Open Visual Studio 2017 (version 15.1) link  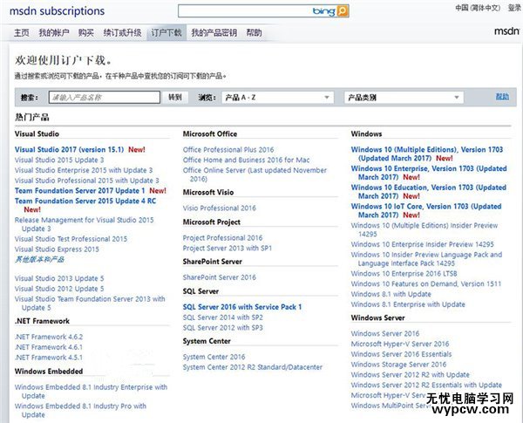click(x=69, y=149)
